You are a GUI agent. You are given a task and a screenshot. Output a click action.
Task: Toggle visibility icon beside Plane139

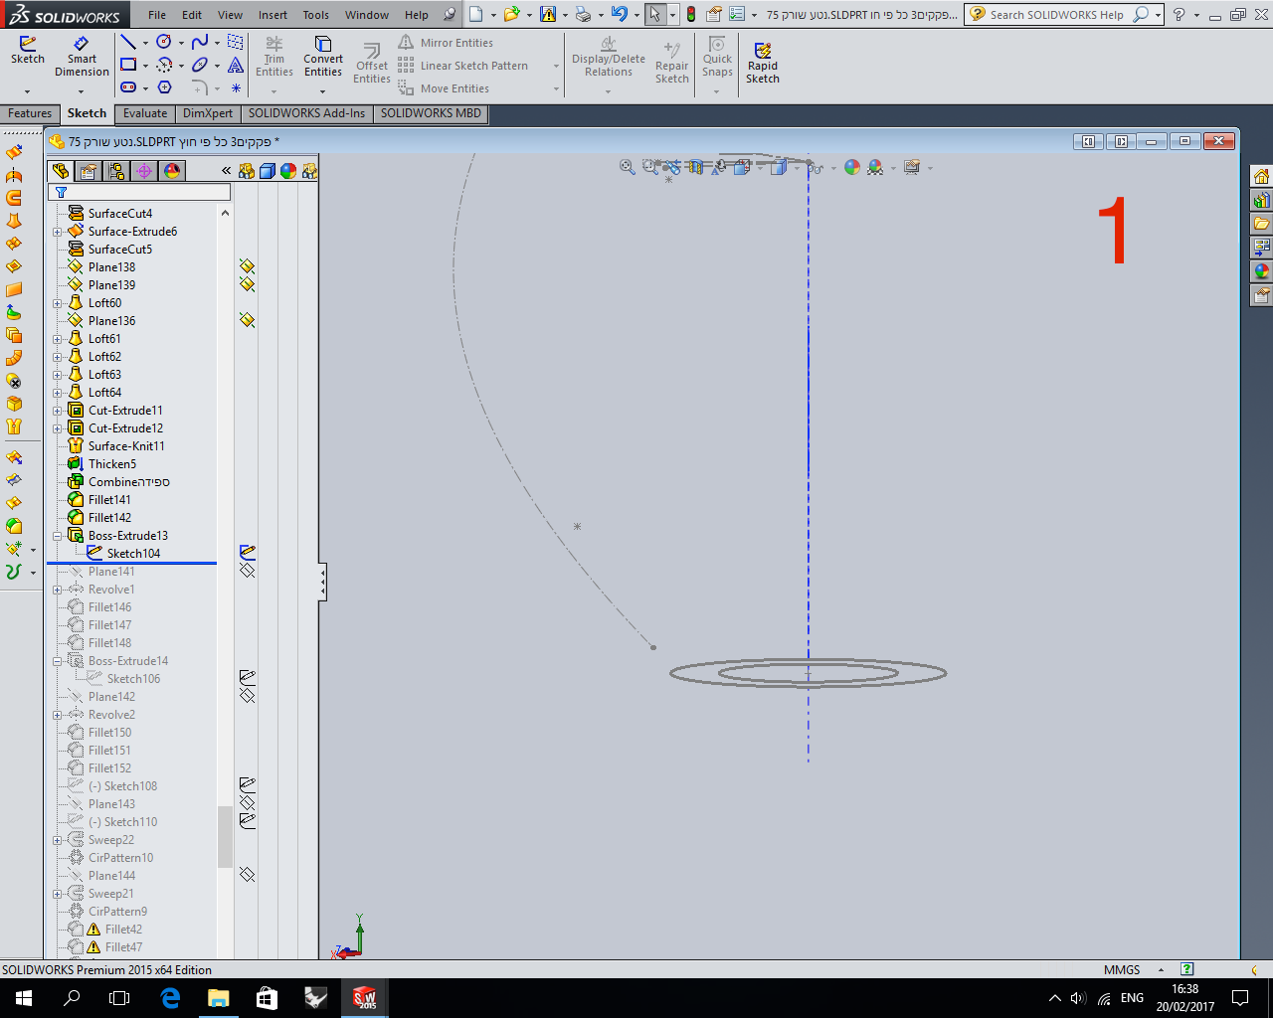pyautogui.click(x=248, y=284)
